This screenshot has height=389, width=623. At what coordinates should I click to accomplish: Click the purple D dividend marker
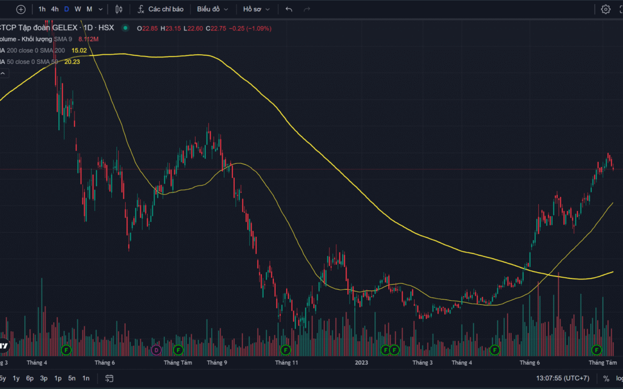[156, 350]
